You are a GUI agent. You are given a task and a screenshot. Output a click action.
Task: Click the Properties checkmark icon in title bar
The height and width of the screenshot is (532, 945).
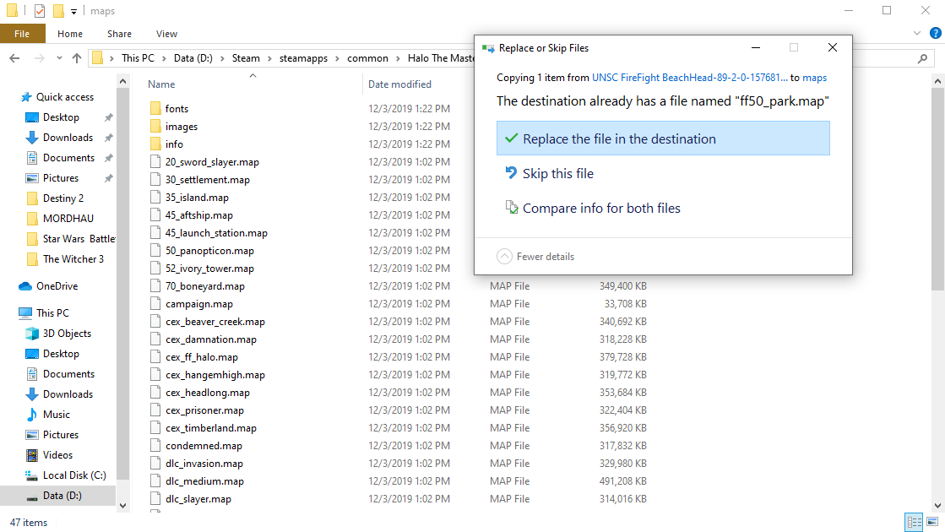(x=40, y=11)
